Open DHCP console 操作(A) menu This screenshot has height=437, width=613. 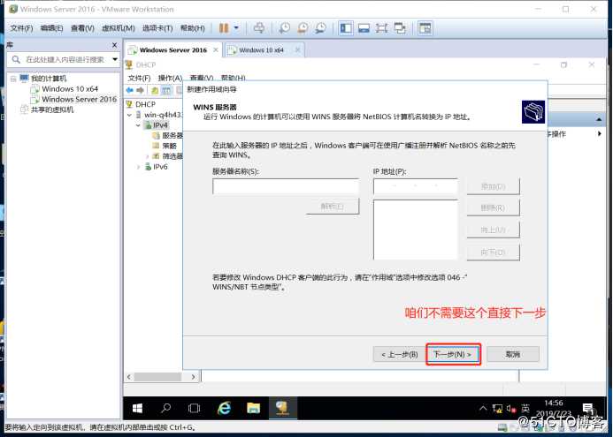(x=170, y=78)
